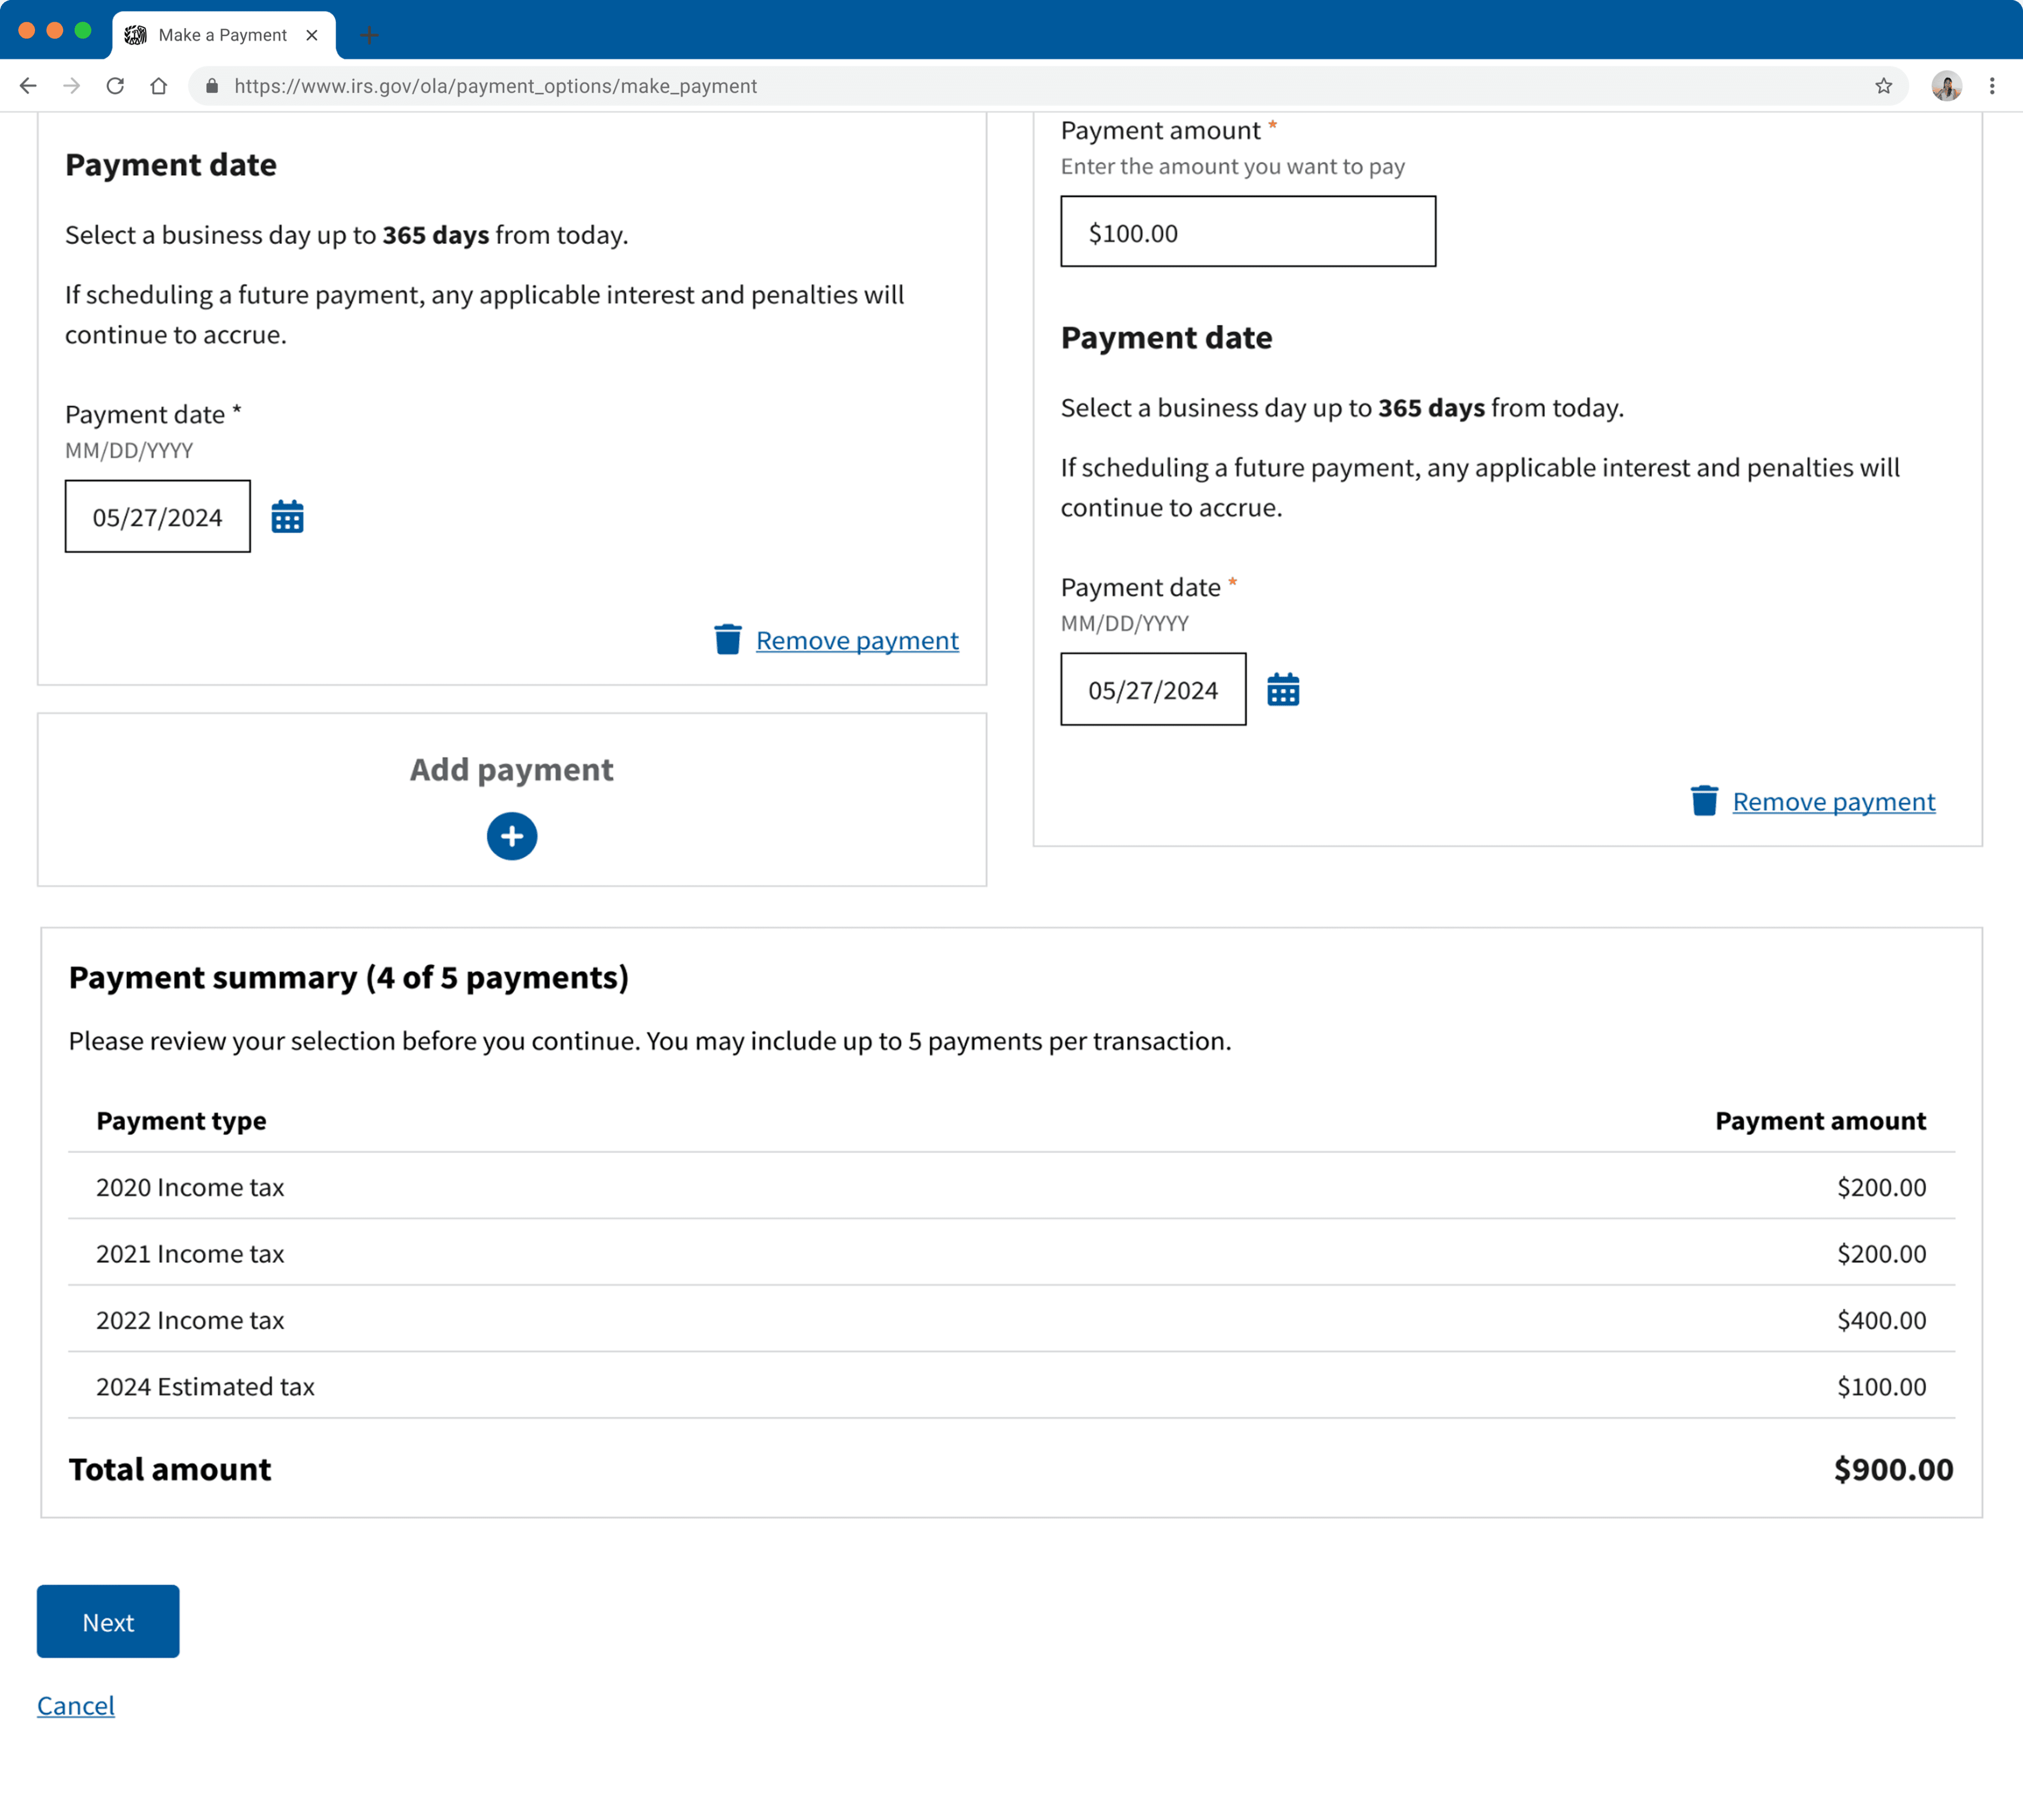Focus the $100.00 payment amount field
This screenshot has width=2023, height=1820.
[x=1248, y=232]
